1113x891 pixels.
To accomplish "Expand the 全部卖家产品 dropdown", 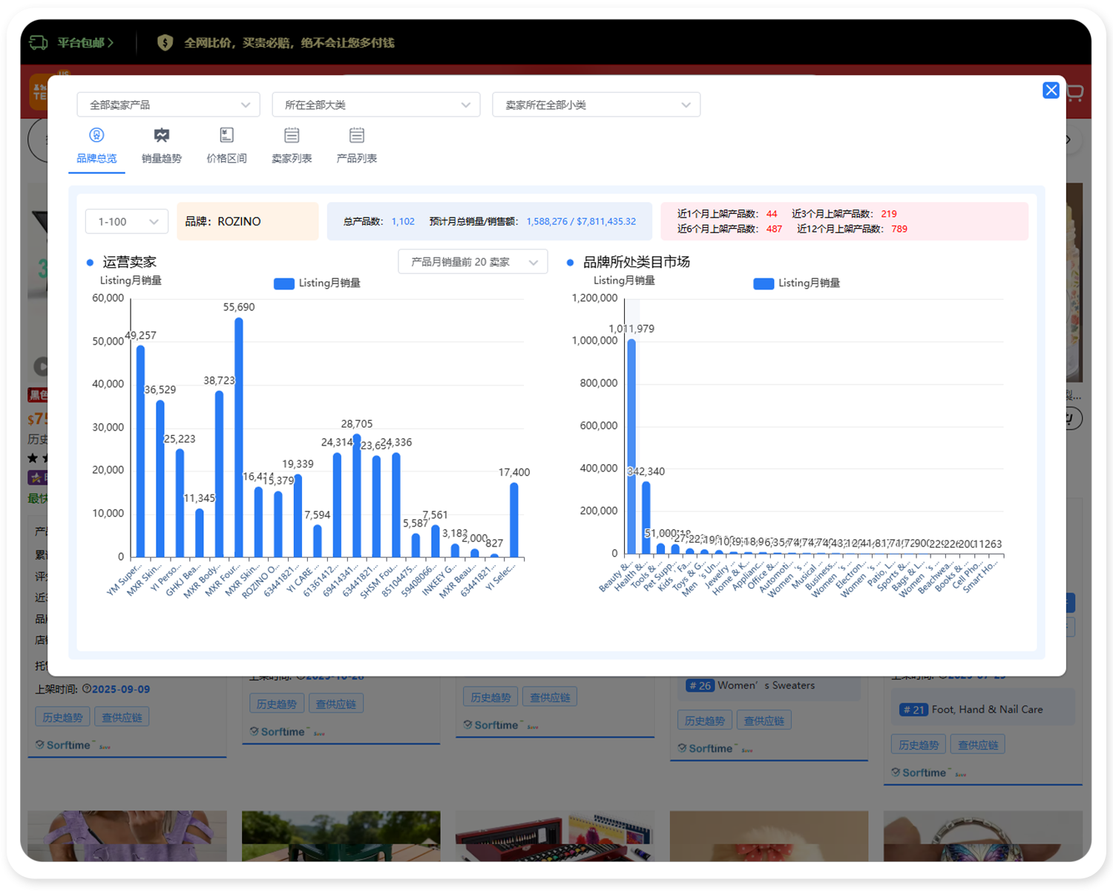I will pyautogui.click(x=168, y=105).
